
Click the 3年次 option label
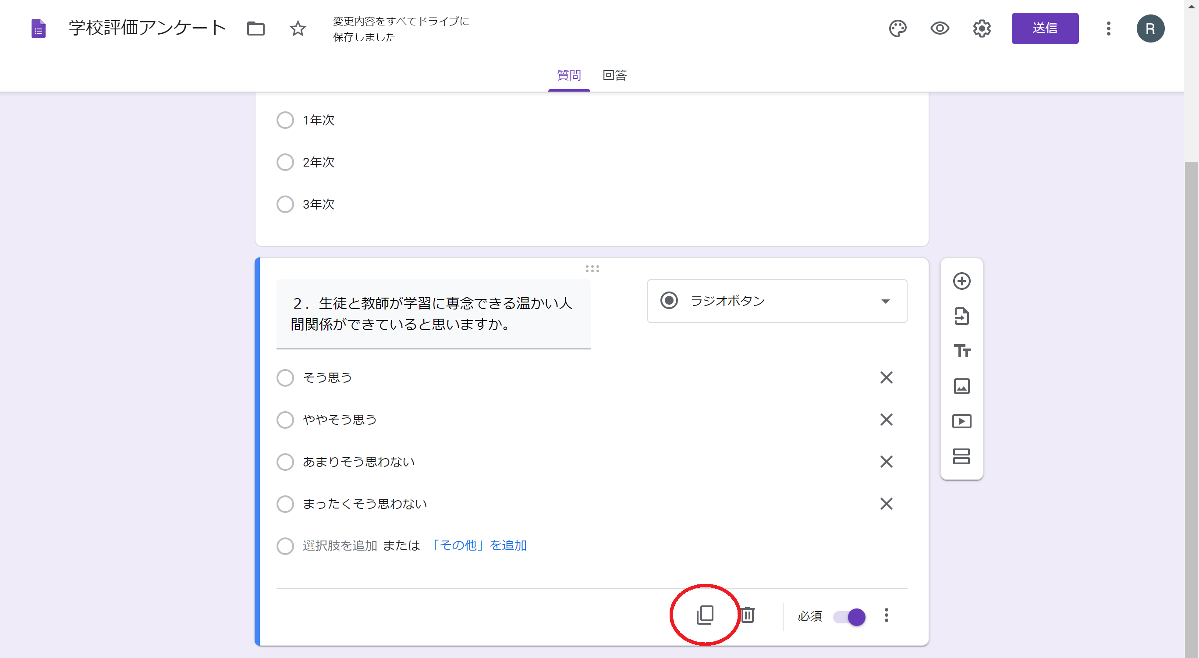click(x=318, y=204)
